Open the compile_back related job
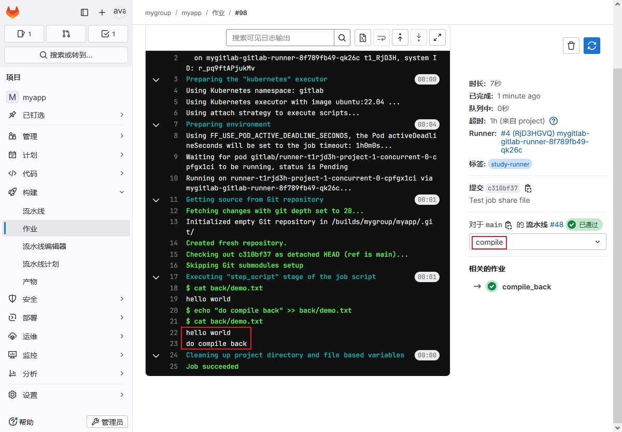Screen dimensions: 622x432 coord(526,287)
